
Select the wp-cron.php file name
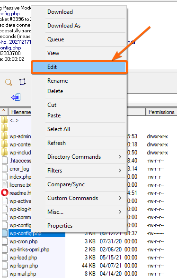click(x=24, y=241)
